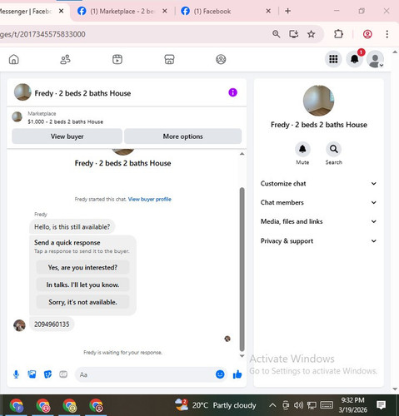Open the touch keyboard icon in system tray

pos(327,405)
